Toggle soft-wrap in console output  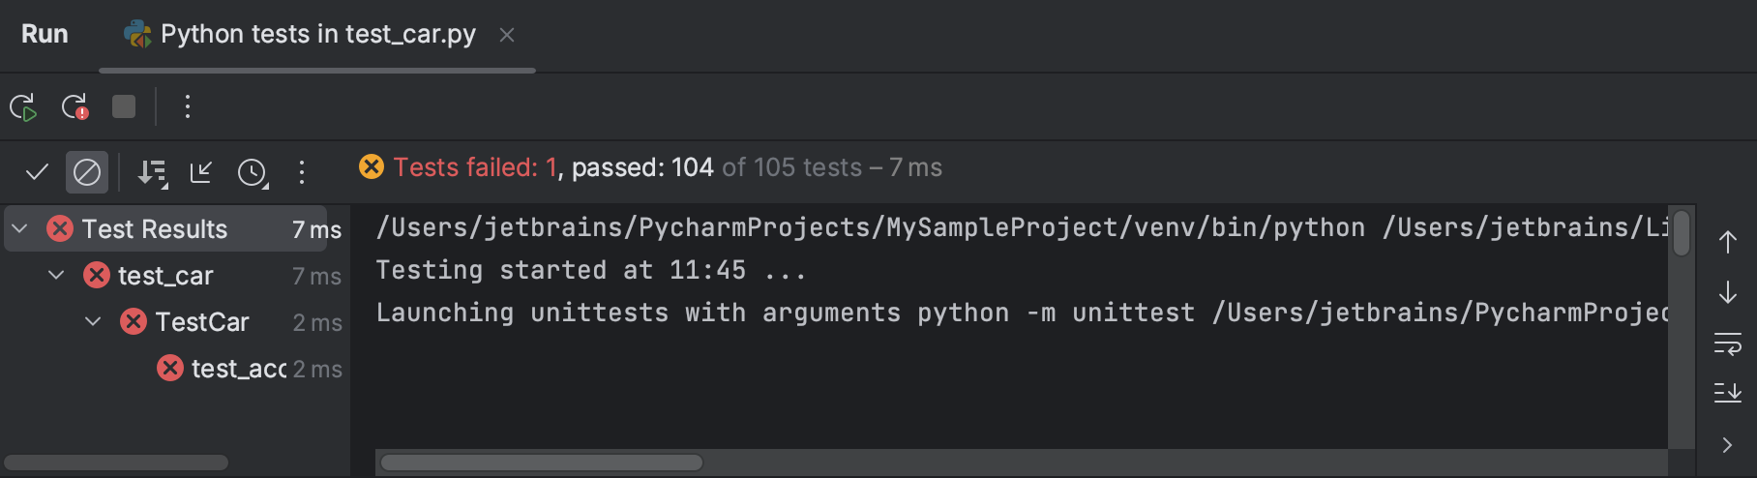tap(1727, 344)
